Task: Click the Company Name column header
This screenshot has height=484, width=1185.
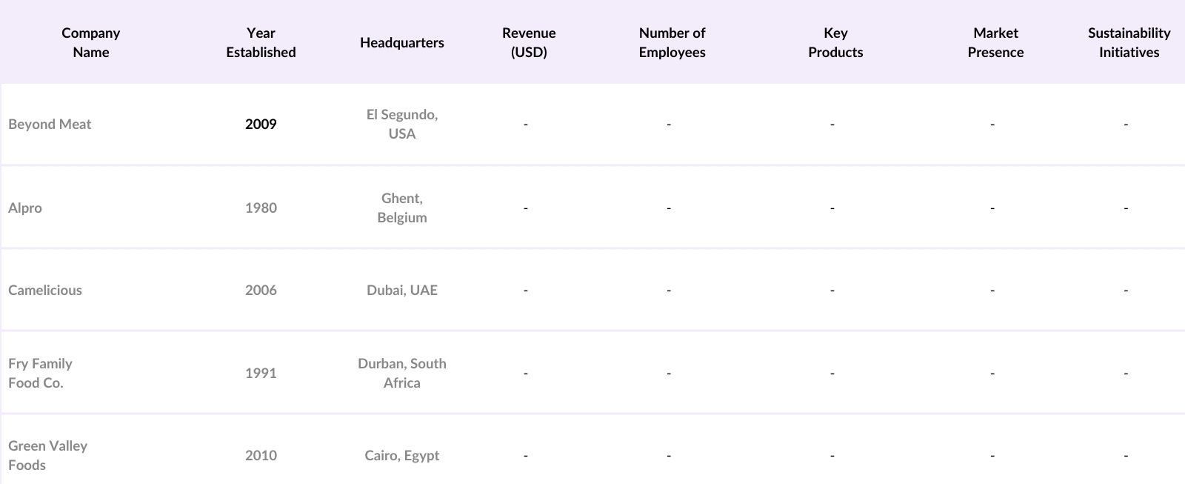Action: tap(90, 42)
